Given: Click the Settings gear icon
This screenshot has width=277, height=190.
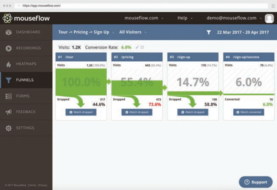Looking at the screenshot, I should click(x=8, y=128).
